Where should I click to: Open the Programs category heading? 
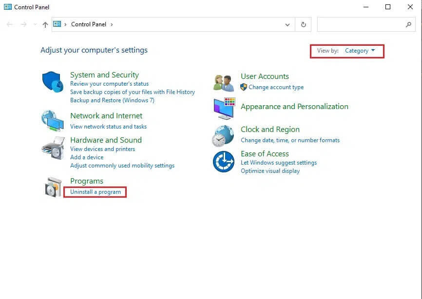[87, 181]
